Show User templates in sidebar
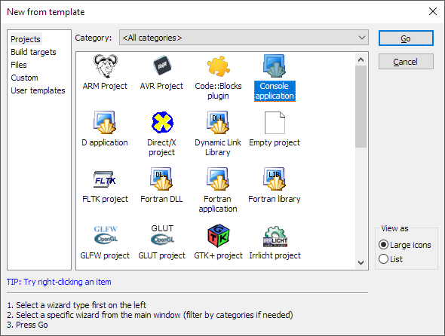 [x=38, y=90]
